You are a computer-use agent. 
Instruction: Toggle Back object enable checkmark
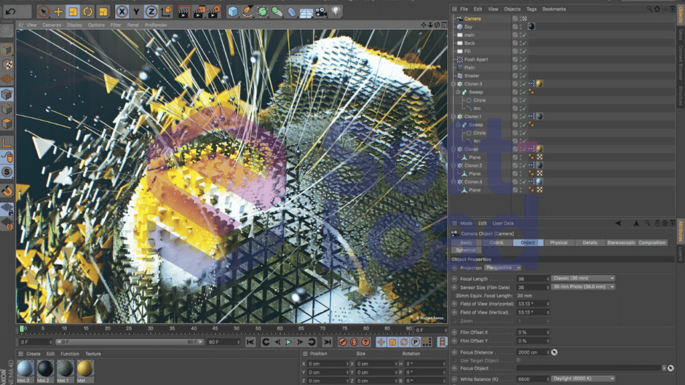(524, 43)
